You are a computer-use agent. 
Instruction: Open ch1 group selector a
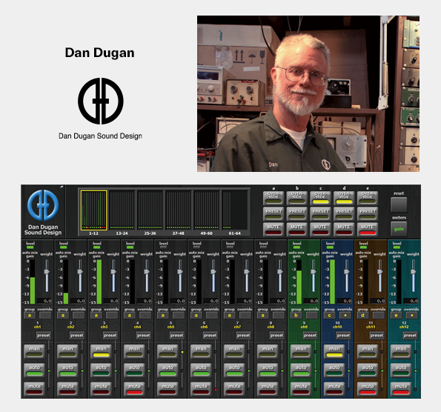[30, 315]
